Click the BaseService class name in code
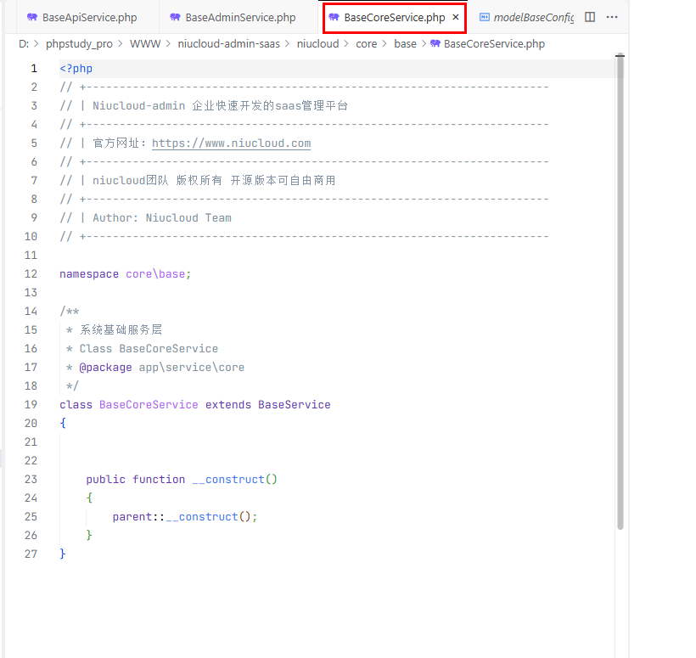This screenshot has height=658, width=696. (x=294, y=405)
